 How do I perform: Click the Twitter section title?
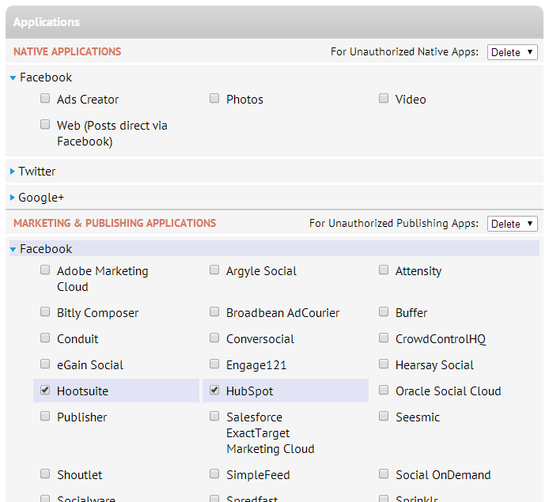(36, 172)
